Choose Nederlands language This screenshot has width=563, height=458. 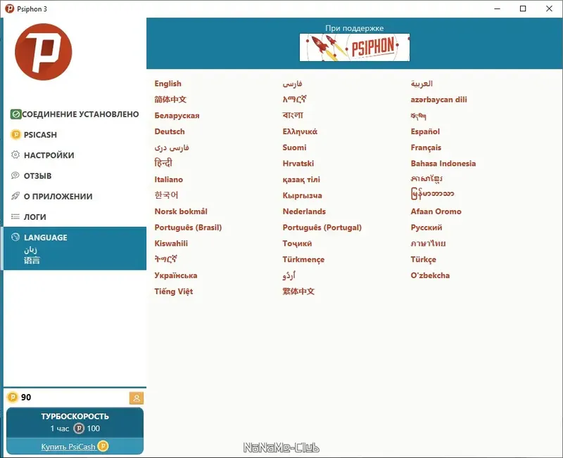coord(304,211)
